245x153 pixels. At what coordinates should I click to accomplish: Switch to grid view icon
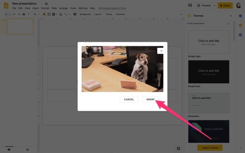[x=28, y=150]
